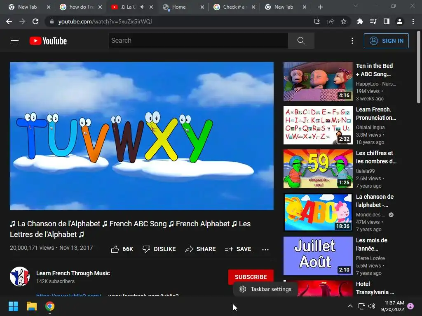Close the YouTube La C tab
Image resolution: width=422 pixels, height=316 pixels.
[x=151, y=7]
